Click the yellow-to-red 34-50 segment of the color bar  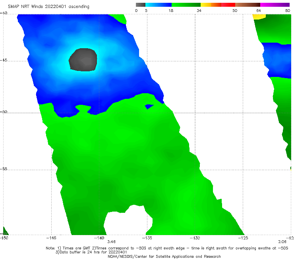click(x=218, y=5)
